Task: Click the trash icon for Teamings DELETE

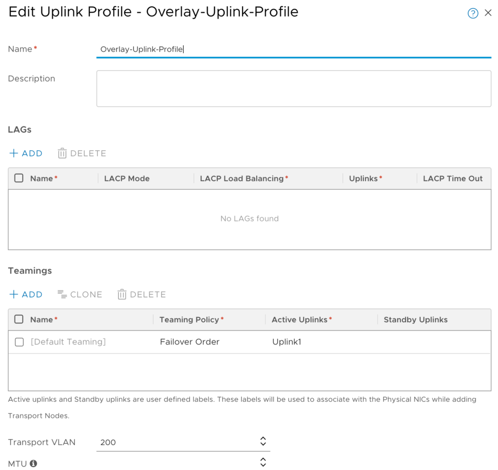Action: (122, 294)
